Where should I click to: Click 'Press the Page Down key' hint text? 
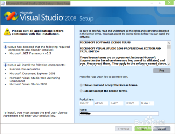104,77
